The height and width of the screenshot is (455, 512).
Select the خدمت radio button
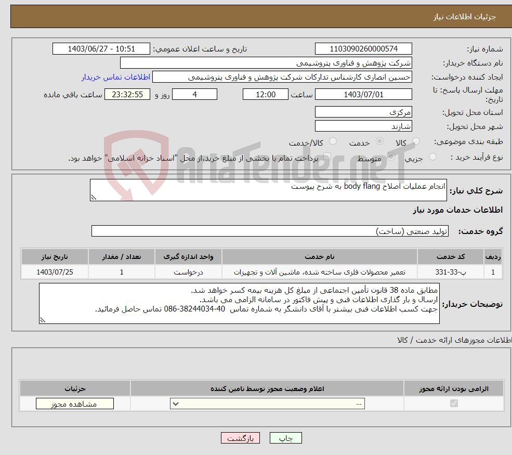coord(379,141)
